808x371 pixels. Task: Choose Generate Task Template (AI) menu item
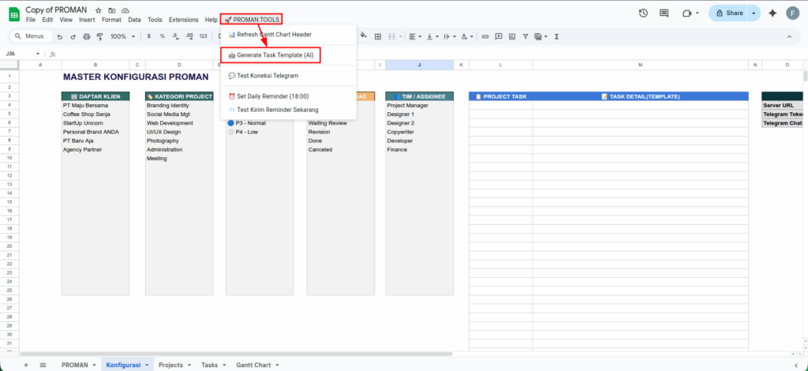tap(271, 55)
